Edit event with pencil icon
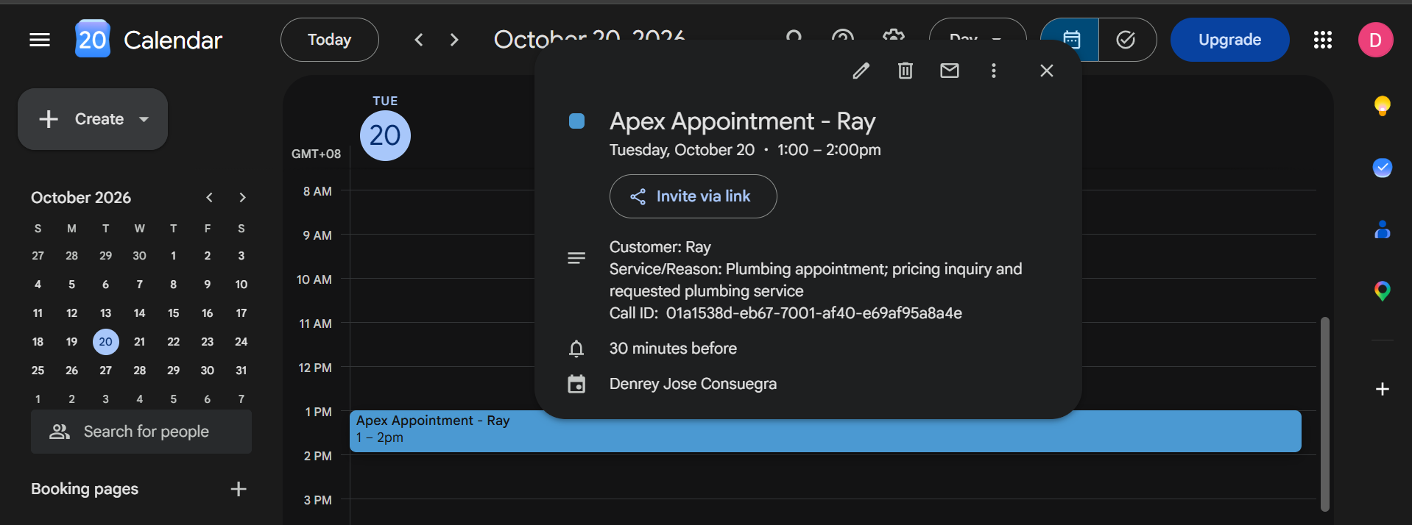 click(861, 71)
